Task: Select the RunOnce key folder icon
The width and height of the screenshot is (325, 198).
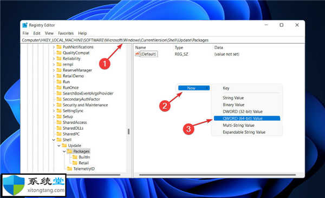Action: click(59, 88)
